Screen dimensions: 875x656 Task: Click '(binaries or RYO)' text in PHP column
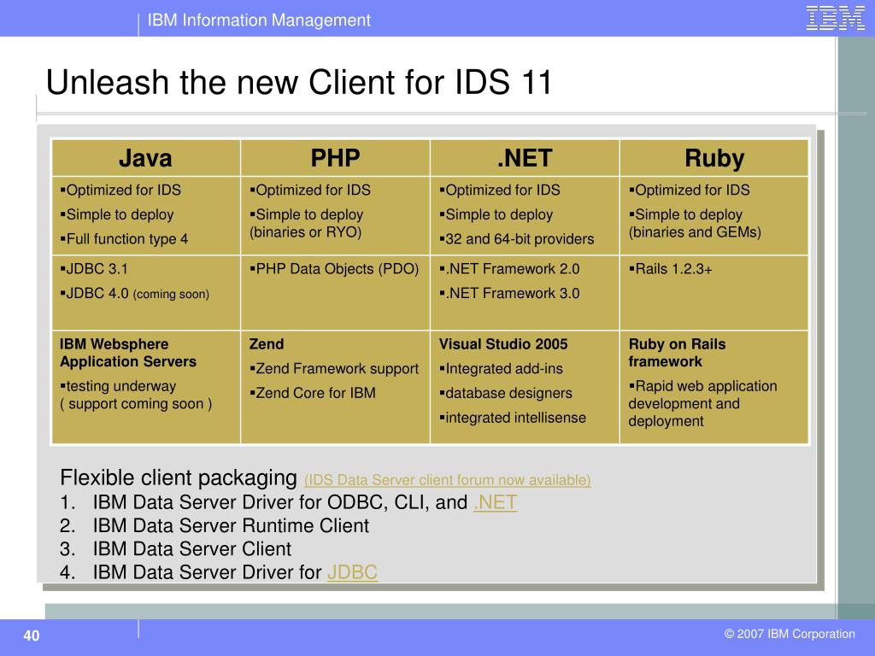[305, 232]
